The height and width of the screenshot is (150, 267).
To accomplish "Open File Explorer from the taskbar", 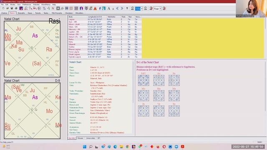I will 121,147.
